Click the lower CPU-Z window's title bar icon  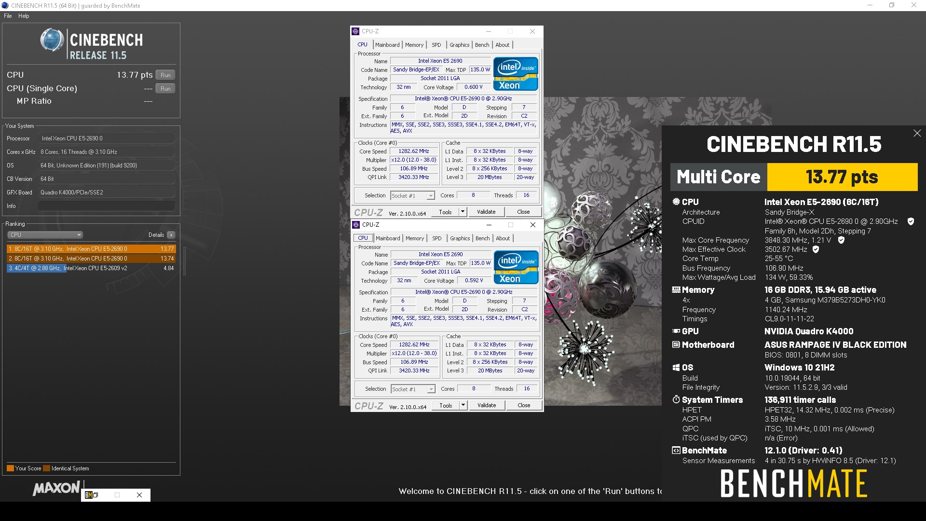(356, 225)
